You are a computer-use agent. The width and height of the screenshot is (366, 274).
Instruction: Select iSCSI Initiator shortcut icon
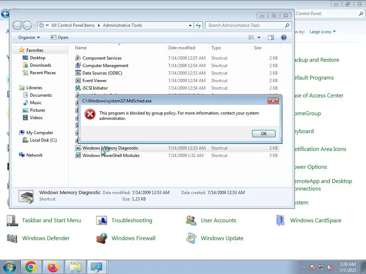(78, 88)
